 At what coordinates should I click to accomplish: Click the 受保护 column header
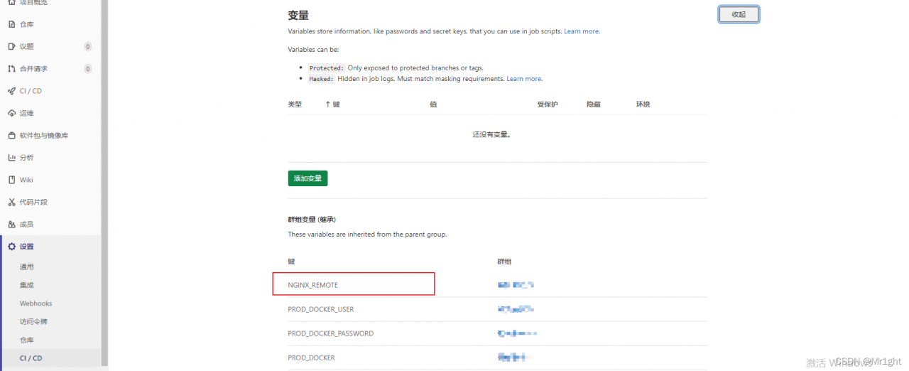click(548, 104)
